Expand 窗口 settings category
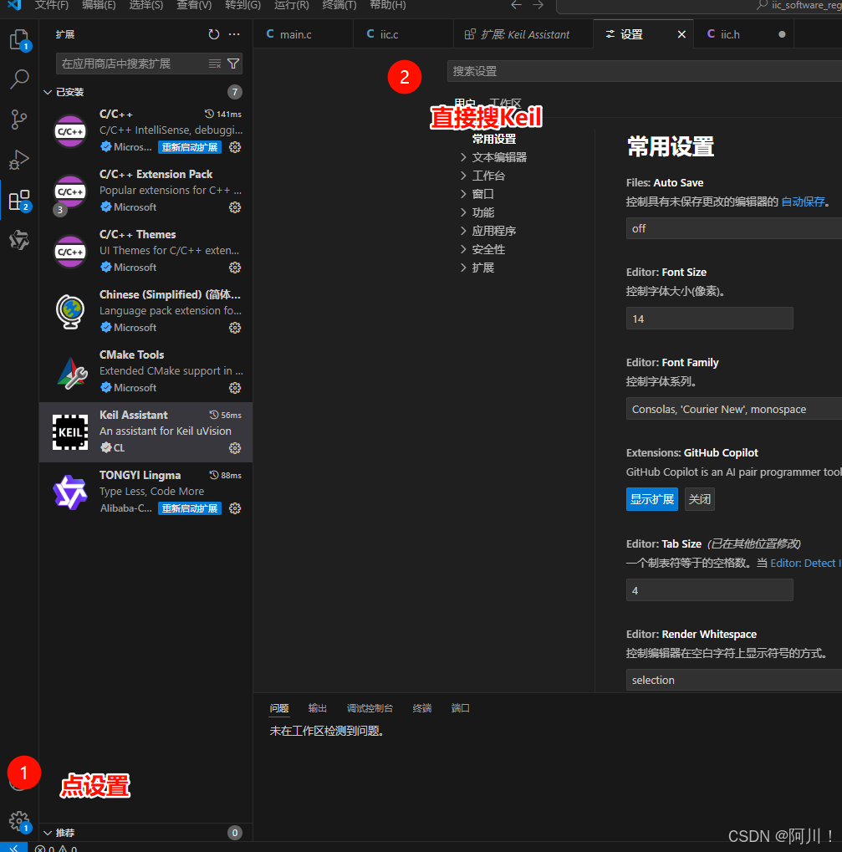The height and width of the screenshot is (852, 842). (463, 194)
